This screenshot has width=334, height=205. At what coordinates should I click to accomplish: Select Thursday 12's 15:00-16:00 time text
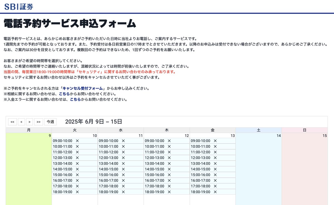tap(154, 175)
